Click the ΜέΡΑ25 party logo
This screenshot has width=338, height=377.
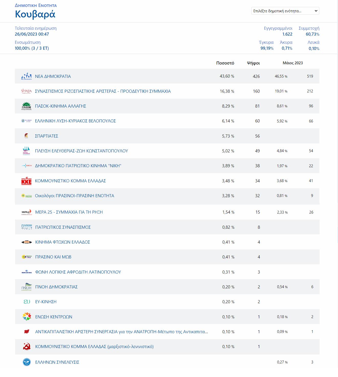(26, 212)
